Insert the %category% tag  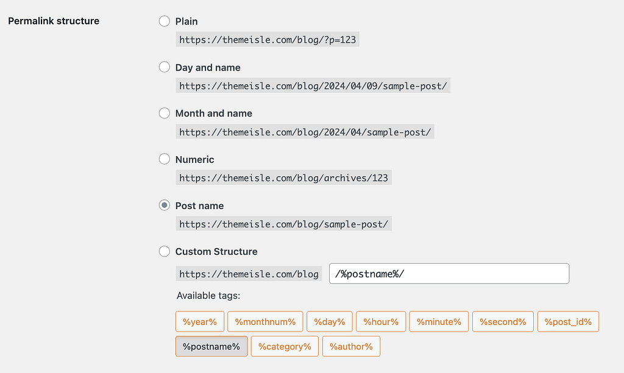(x=285, y=346)
